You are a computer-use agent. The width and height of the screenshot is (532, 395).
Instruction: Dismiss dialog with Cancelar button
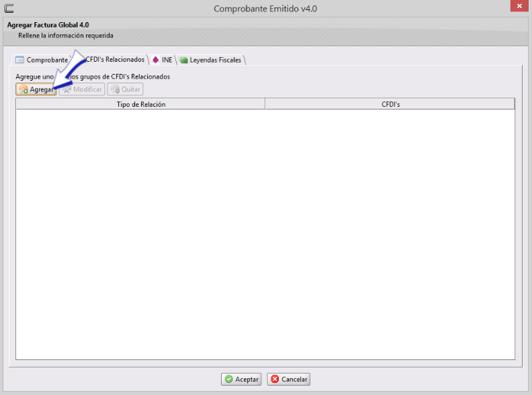[x=288, y=379]
